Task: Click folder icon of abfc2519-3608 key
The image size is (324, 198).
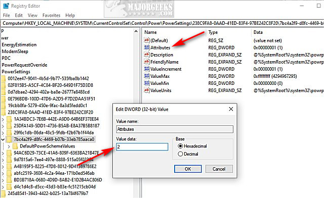Action: click(x=9, y=173)
